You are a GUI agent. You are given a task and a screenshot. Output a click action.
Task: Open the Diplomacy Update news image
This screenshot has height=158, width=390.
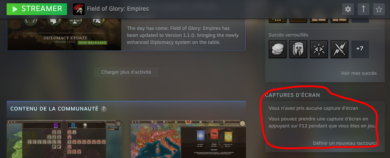point(64,34)
